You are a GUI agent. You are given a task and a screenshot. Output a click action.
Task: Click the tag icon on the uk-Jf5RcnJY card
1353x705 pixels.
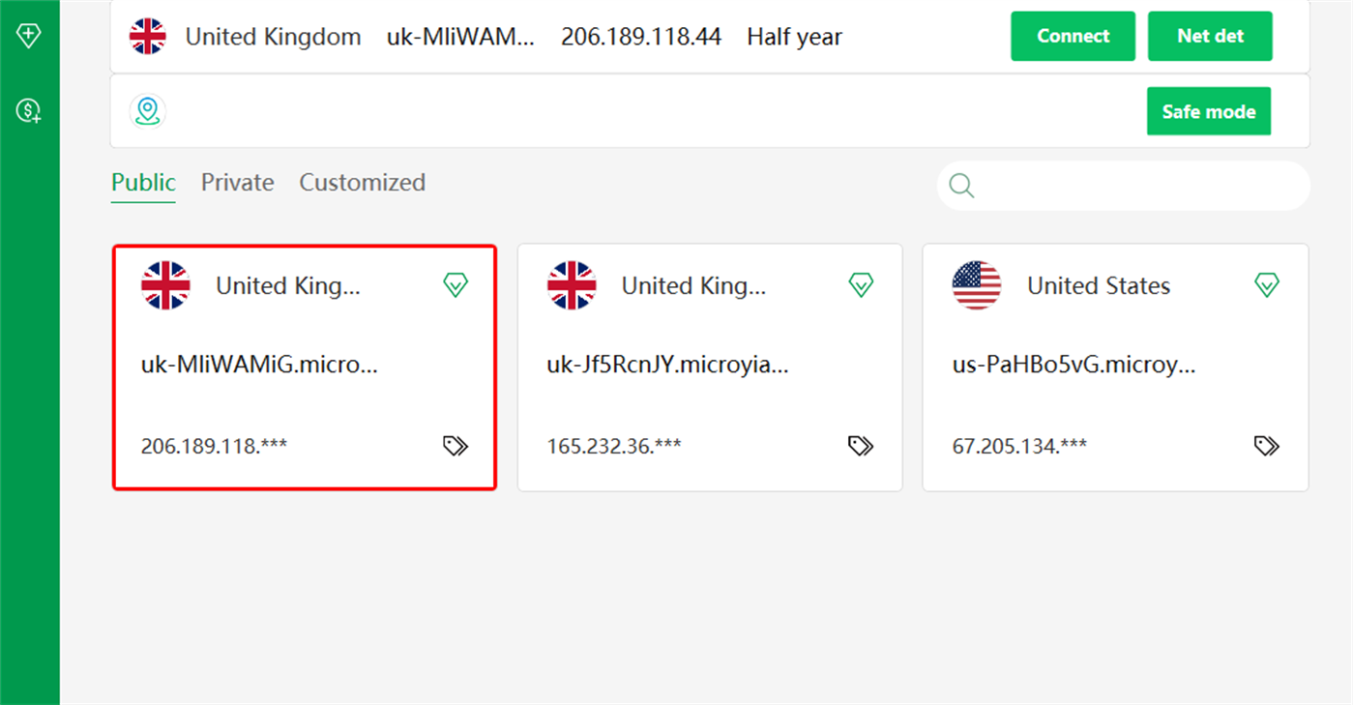pos(860,445)
